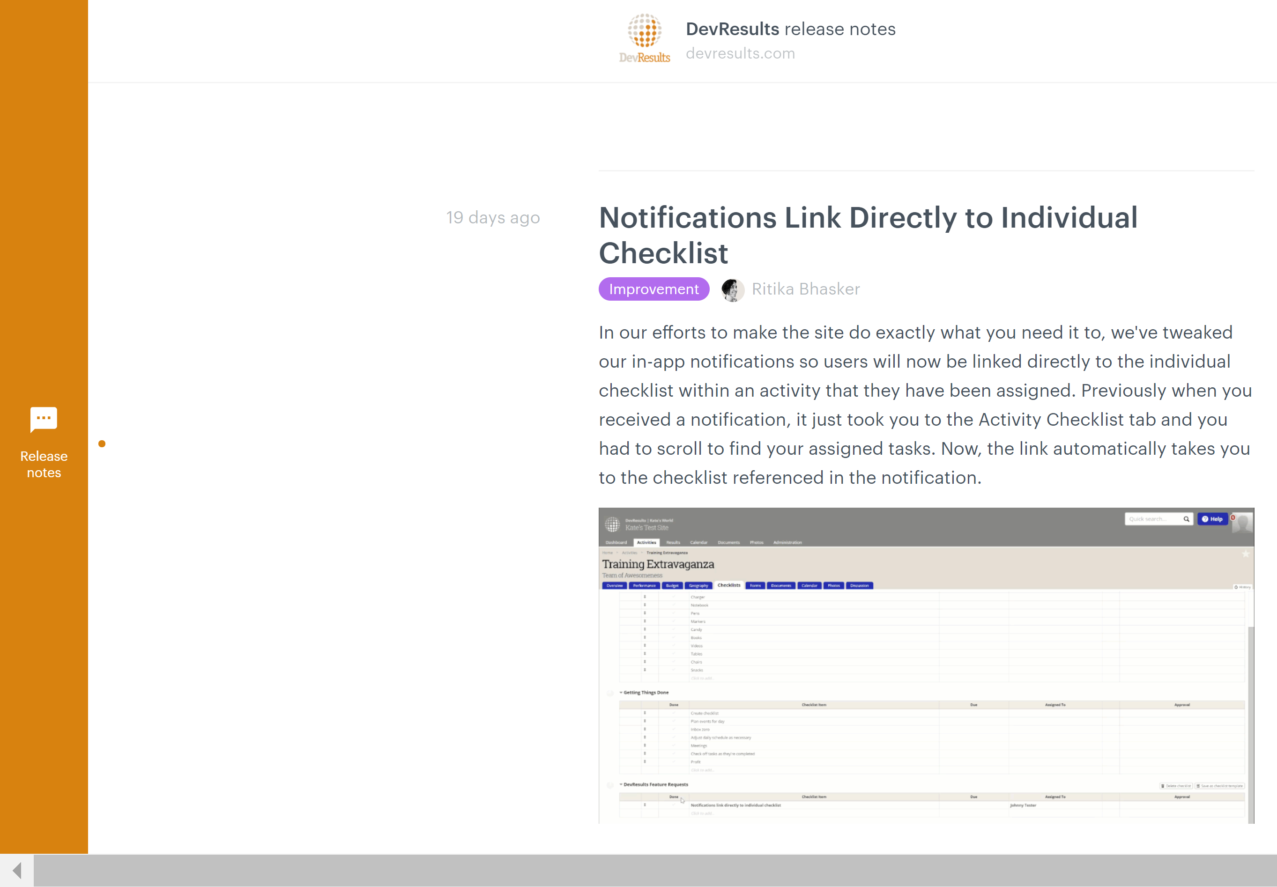Click the Ritika Bhasker author name

(x=806, y=289)
